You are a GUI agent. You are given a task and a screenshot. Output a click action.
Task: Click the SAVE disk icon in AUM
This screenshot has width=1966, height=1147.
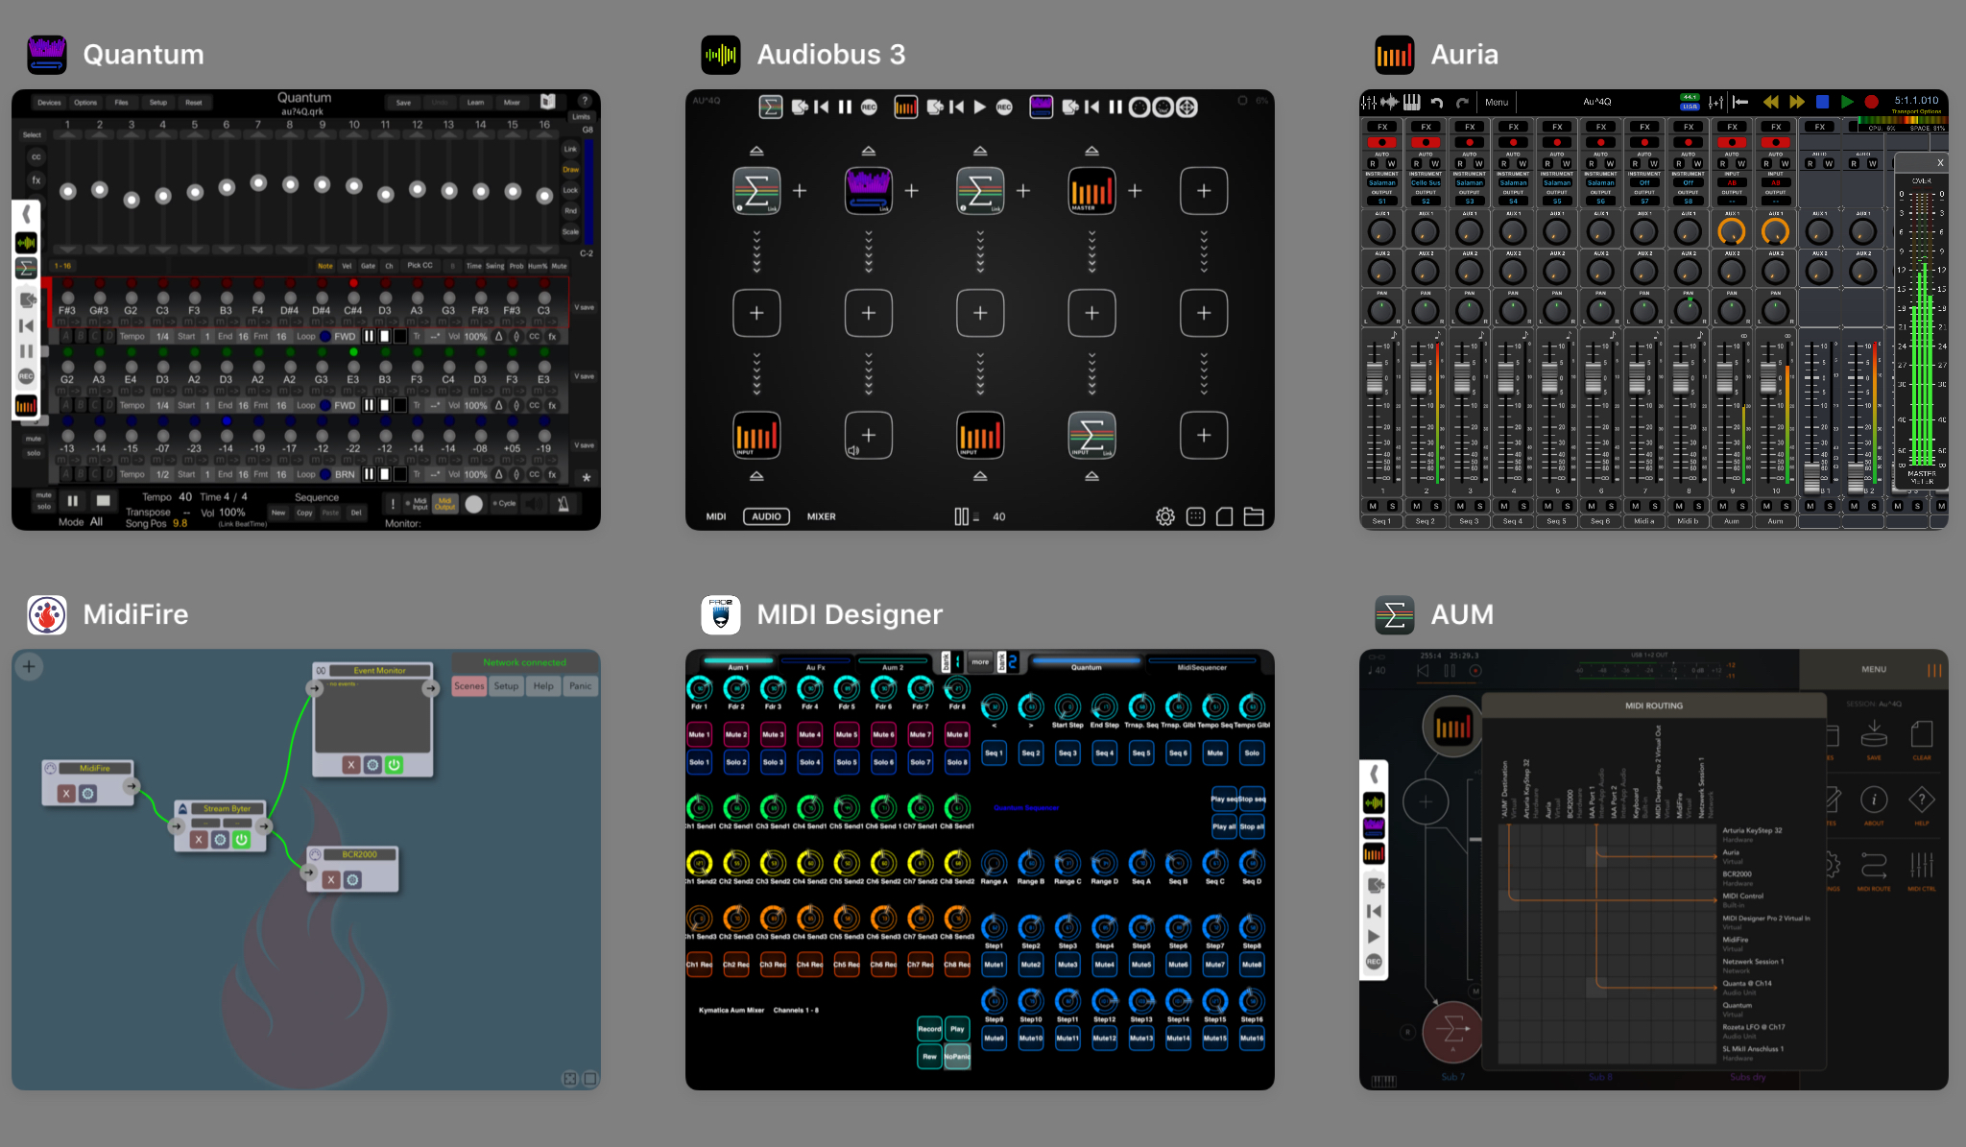(1874, 735)
